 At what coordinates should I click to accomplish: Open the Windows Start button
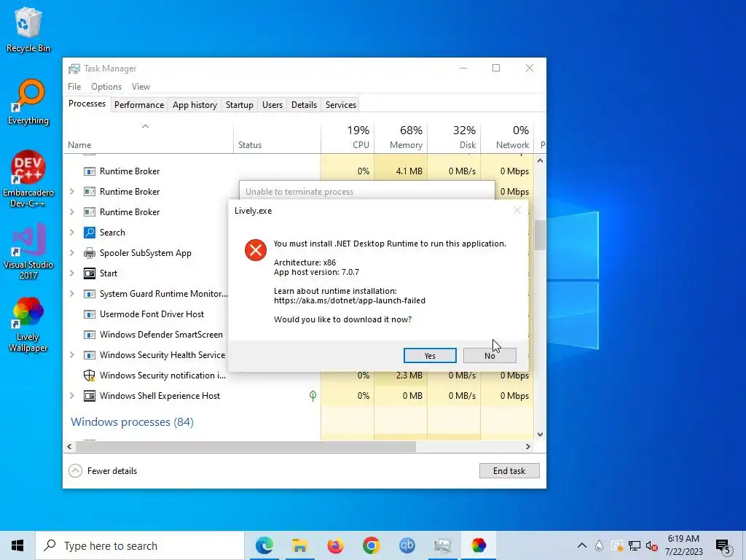click(17, 545)
